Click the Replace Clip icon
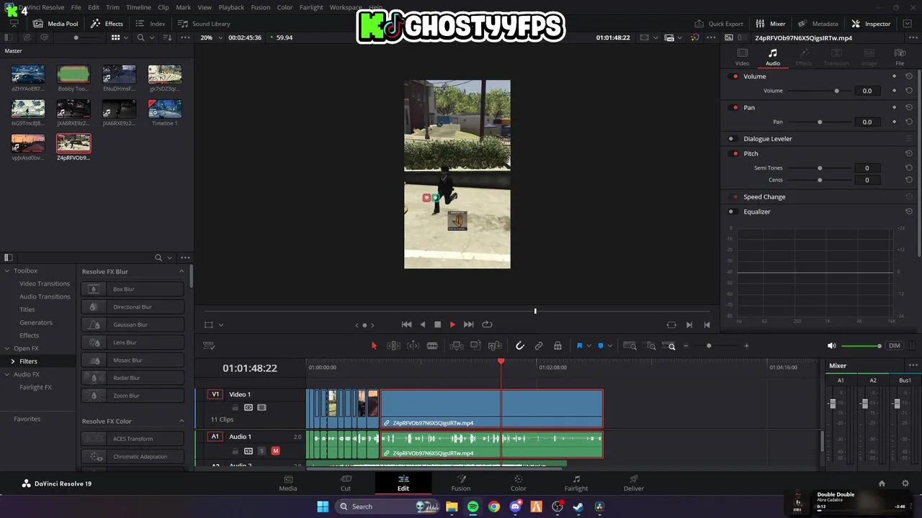Screen dimensions: 922x518 (x=495, y=346)
